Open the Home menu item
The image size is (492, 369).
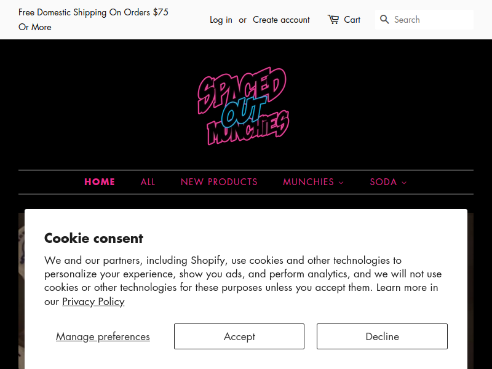point(100,182)
